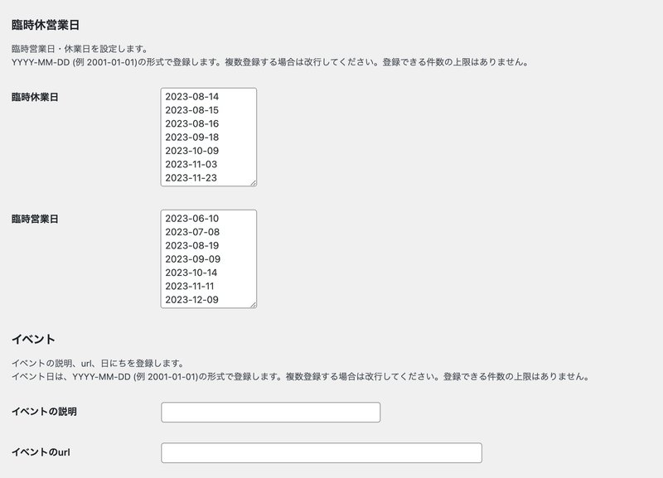
Task: Click the 臨時休業日 field label
Action: pos(35,97)
